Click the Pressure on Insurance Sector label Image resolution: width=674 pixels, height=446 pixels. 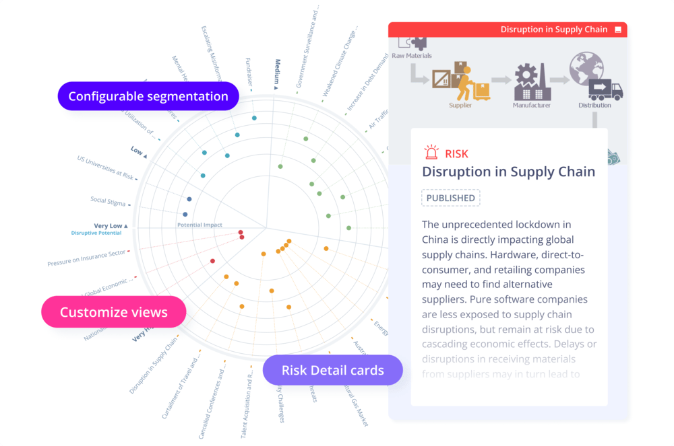(x=86, y=259)
